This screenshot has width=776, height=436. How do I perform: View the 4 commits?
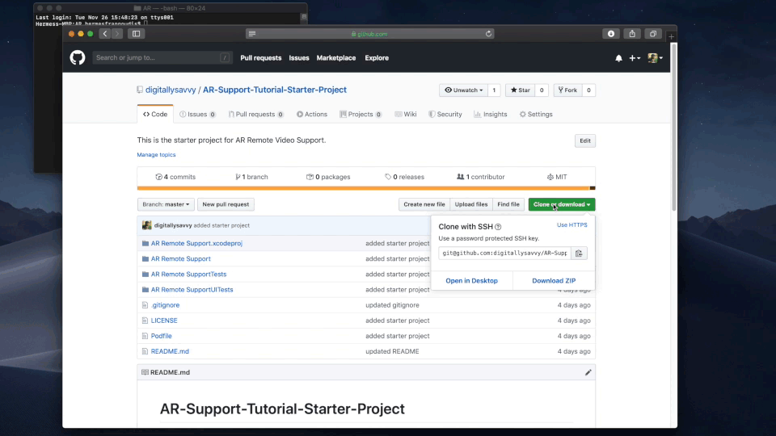tap(175, 177)
